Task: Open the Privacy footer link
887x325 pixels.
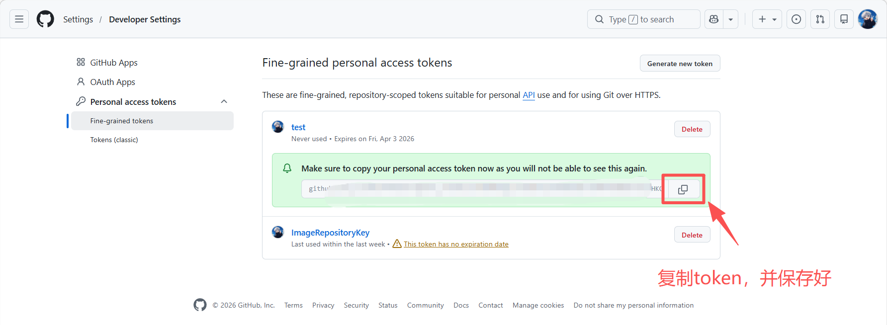Action: [x=323, y=305]
